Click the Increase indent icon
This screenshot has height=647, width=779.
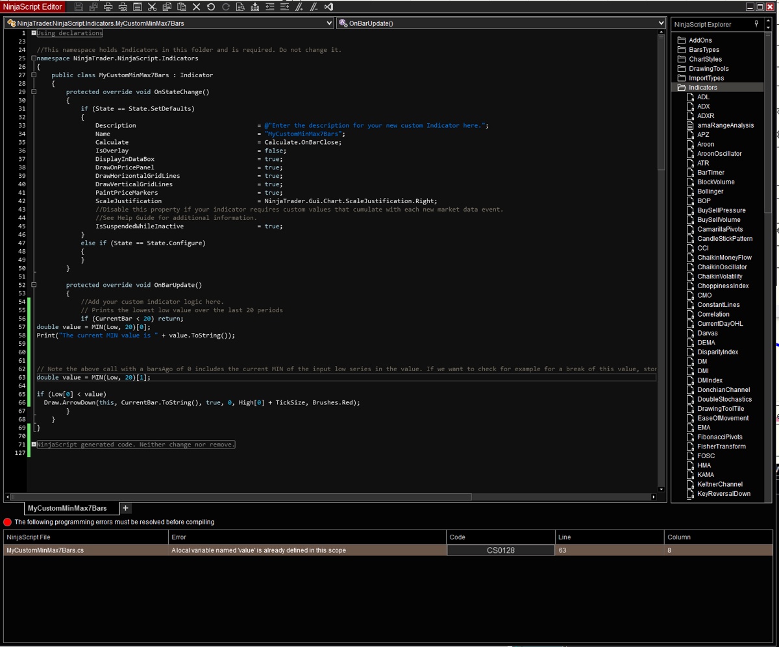pyautogui.click(x=285, y=7)
